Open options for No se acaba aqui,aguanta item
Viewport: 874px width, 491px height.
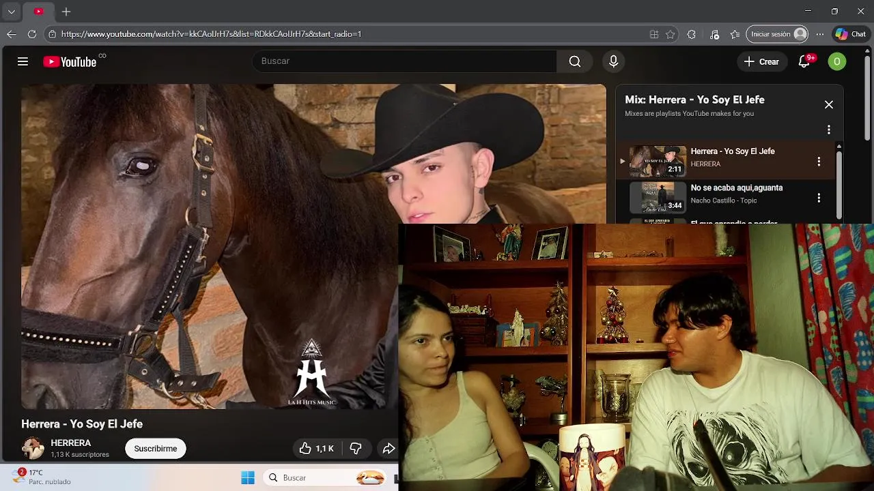(819, 198)
